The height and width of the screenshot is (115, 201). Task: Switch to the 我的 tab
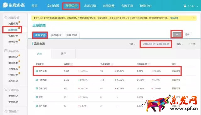[x=40, y=54]
